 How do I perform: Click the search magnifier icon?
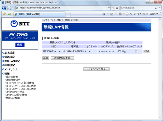click(156, 8)
